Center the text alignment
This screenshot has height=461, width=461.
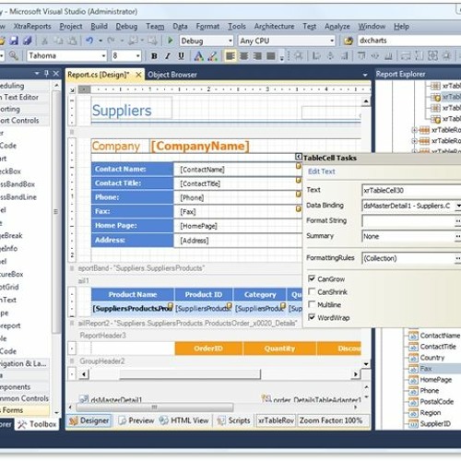coord(244,56)
